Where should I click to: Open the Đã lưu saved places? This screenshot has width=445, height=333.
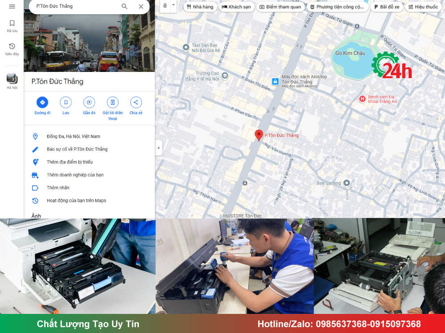pos(12,26)
